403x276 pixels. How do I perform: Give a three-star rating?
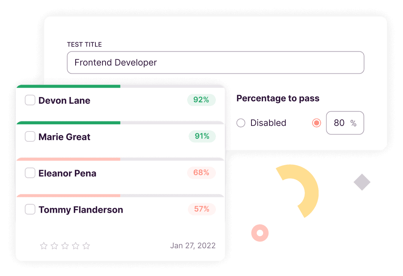65,246
